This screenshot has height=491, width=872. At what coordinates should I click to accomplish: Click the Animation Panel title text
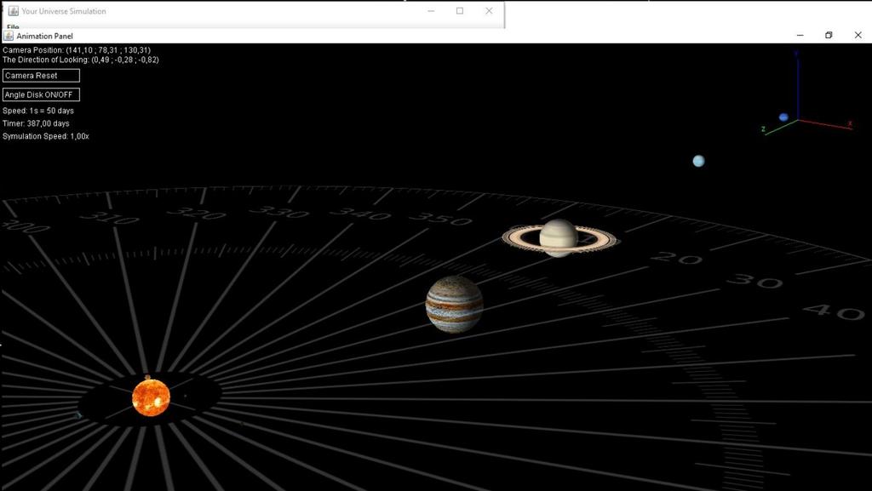point(44,36)
